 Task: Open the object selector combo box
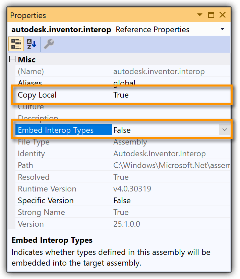(222, 29)
